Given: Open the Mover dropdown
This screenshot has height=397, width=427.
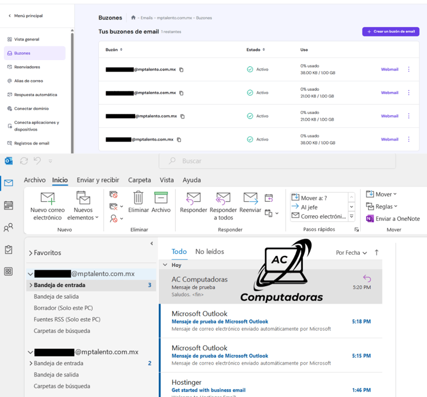Looking at the screenshot, I should (381, 194).
